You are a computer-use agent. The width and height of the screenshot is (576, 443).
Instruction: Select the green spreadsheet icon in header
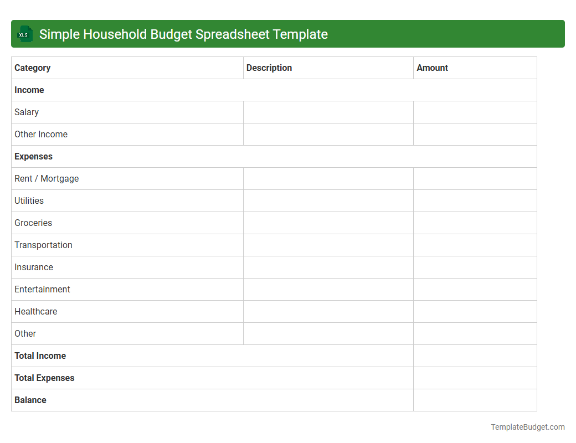click(x=24, y=34)
